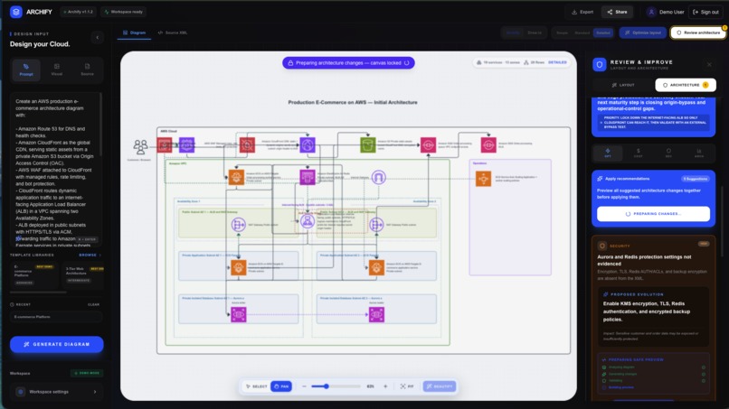Image resolution: width=729 pixels, height=409 pixels.
Task: Click the Generate Diagram button
Action: point(57,345)
